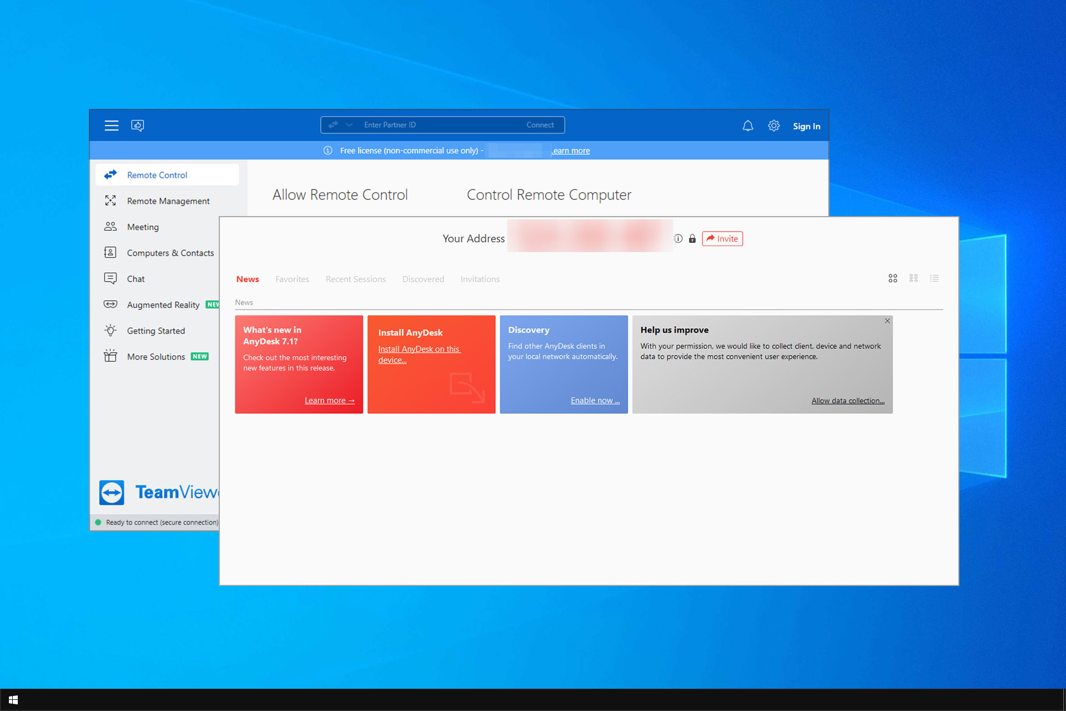This screenshot has height=711, width=1066.
Task: Expand the Favorites tab in AnyDesk
Action: click(292, 278)
